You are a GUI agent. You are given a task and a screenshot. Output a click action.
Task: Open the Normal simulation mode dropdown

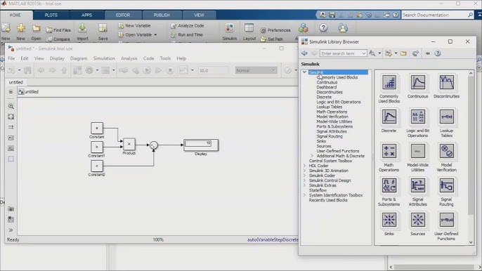pos(256,70)
